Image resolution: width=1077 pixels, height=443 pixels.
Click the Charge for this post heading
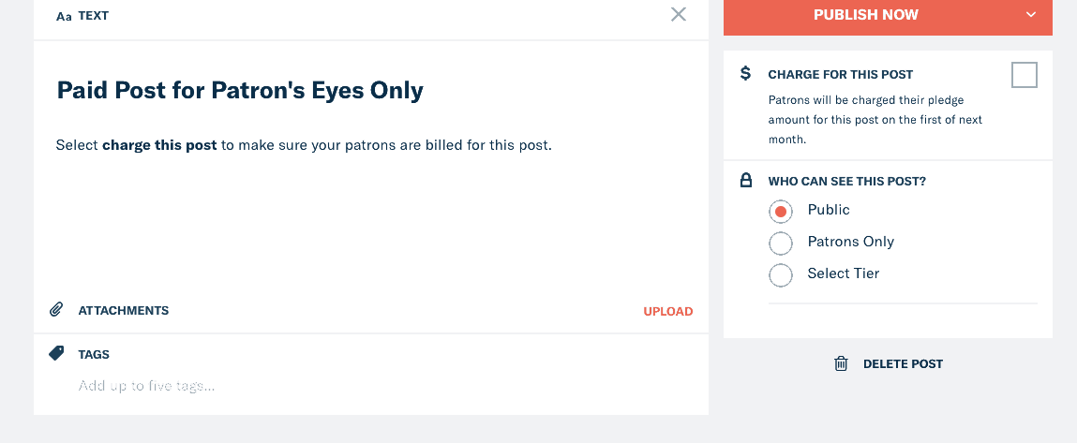[841, 74]
